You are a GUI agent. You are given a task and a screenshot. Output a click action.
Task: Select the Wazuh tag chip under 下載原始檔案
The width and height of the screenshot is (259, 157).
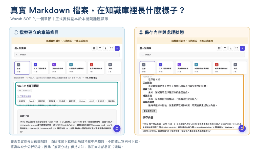click(32, 101)
